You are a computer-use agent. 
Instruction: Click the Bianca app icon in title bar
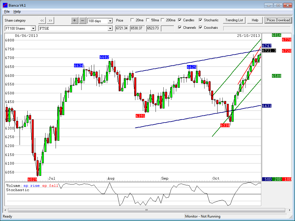point(5,5)
